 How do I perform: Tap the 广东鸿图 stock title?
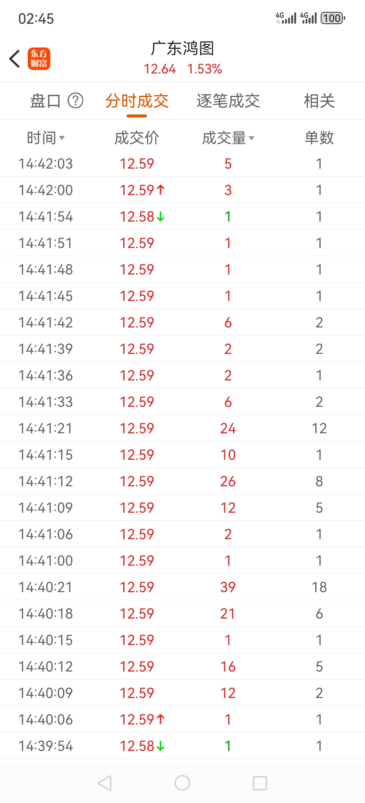(x=182, y=49)
